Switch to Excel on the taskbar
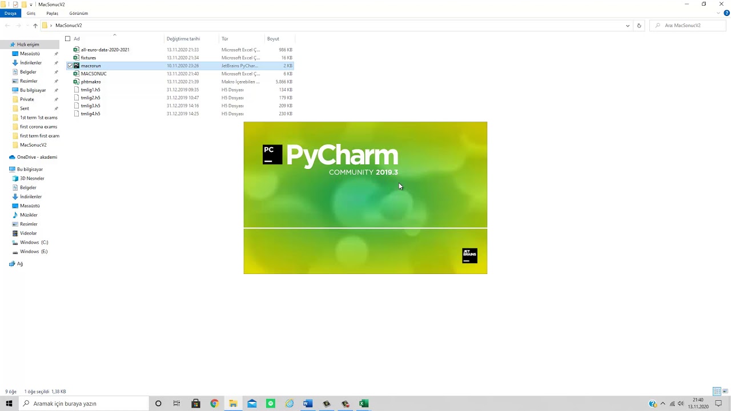Image resolution: width=731 pixels, height=411 pixels. click(364, 404)
